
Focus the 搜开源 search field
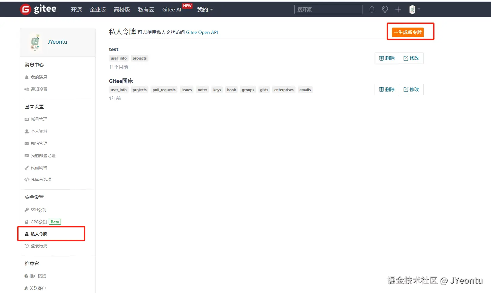tap(328, 9)
